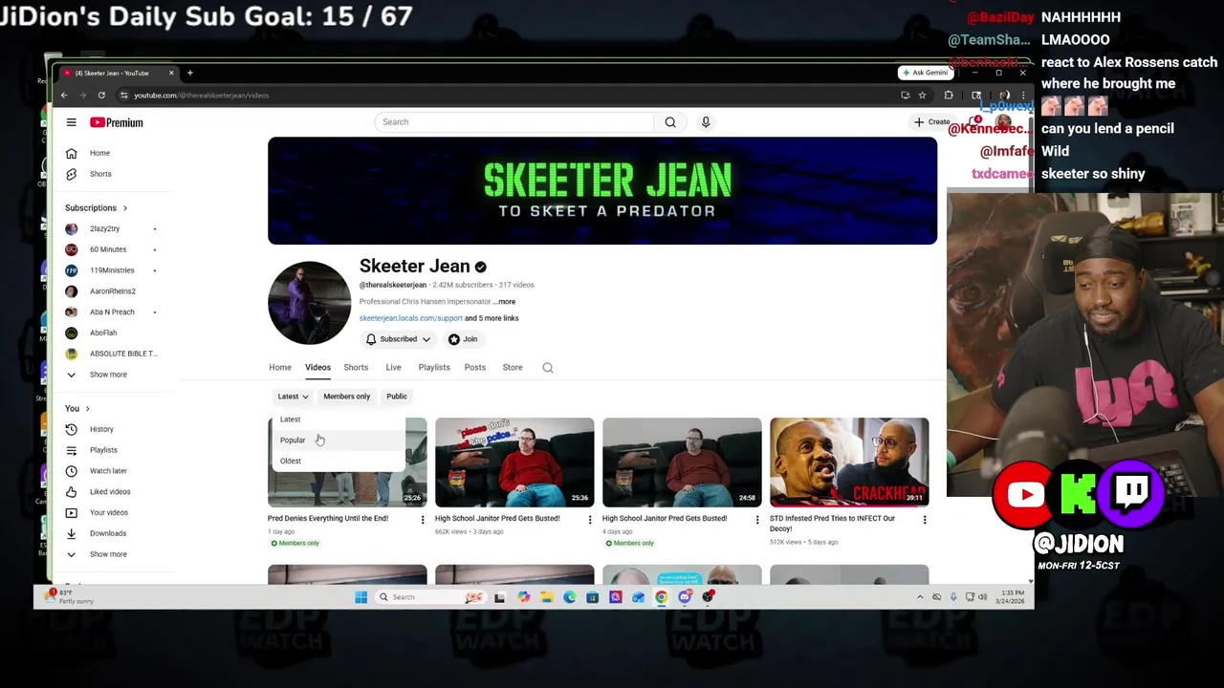Open the Aba N Preach subscription
Screen dimensions: 1224x688
coord(113,312)
